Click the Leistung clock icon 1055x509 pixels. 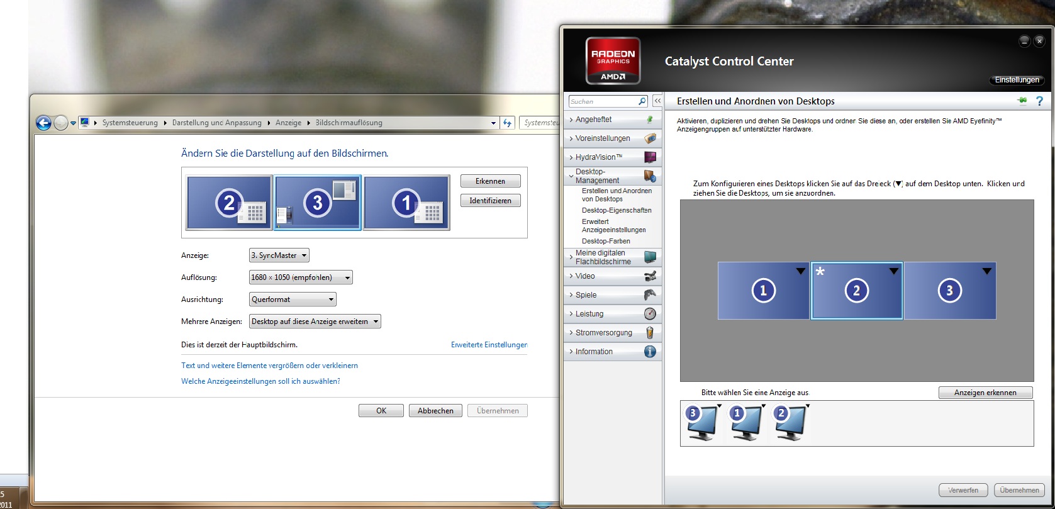coord(650,314)
